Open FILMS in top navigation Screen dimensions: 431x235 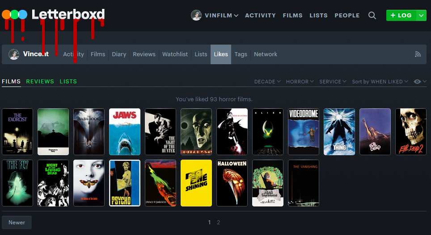[x=292, y=15]
